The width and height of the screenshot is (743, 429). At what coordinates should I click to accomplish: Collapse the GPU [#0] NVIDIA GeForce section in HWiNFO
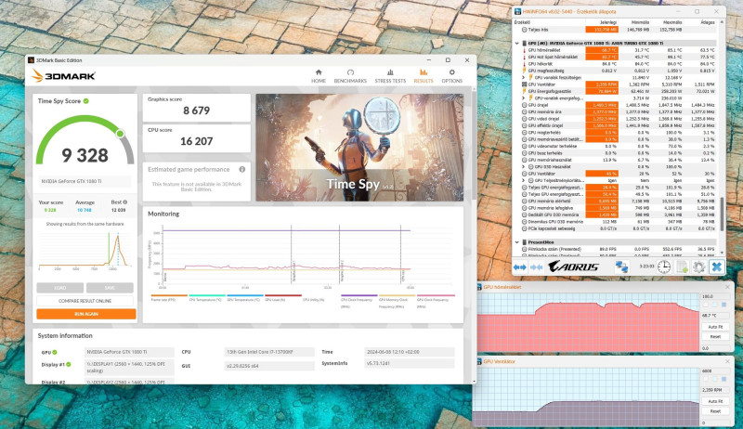(x=517, y=43)
